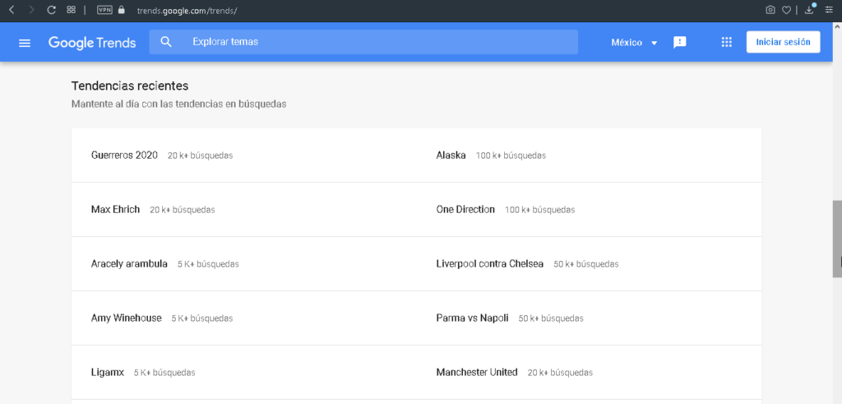Click the Iniciar sesión button

[783, 42]
